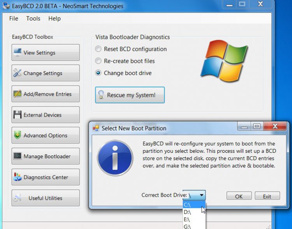Screen dimensions: 292x229
Task: Click the monitor icon on View Settings
Action: [18, 52]
